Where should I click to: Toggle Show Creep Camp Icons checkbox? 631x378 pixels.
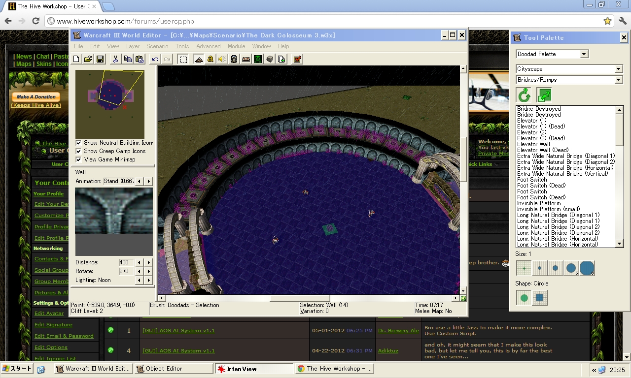[x=78, y=151]
